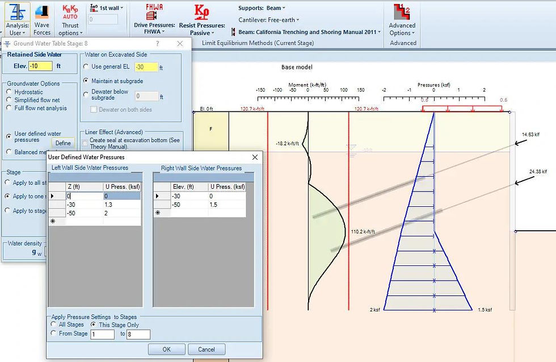Screen dimensions: 556x362
Task: Click the -50 Z cell in left wall table
Action: pyautogui.click(x=85, y=213)
